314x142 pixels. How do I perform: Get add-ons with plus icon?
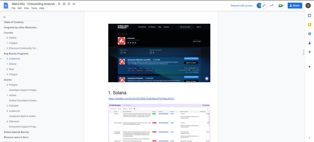pos(310,67)
